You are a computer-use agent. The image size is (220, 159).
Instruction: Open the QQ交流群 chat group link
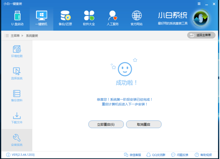click(x=156, y=155)
